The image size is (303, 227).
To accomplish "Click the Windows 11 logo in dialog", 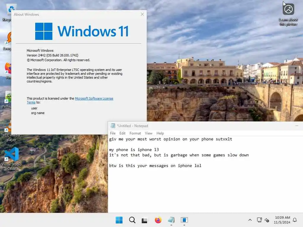I will pos(82,31).
